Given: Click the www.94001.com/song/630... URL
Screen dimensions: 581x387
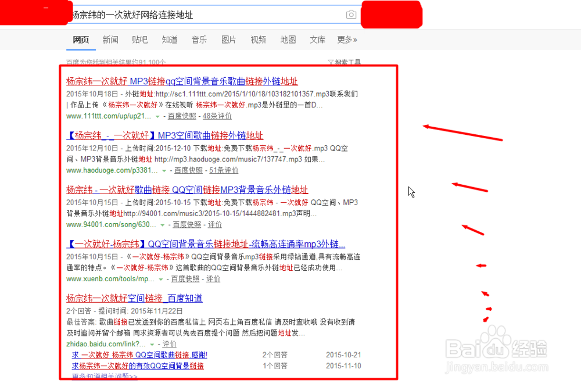Looking at the screenshot, I should coord(111,224).
